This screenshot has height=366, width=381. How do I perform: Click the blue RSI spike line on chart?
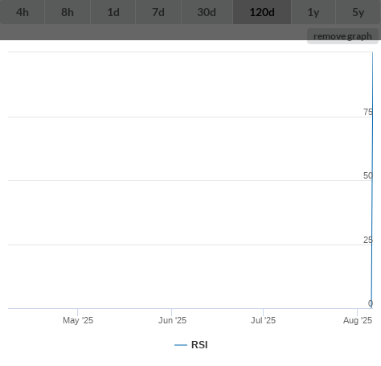(x=372, y=180)
